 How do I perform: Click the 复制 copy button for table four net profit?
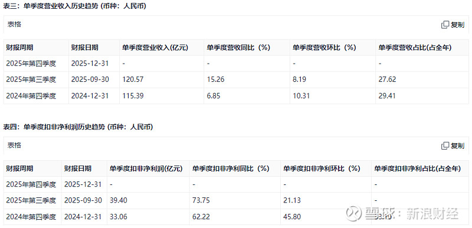[453, 146]
